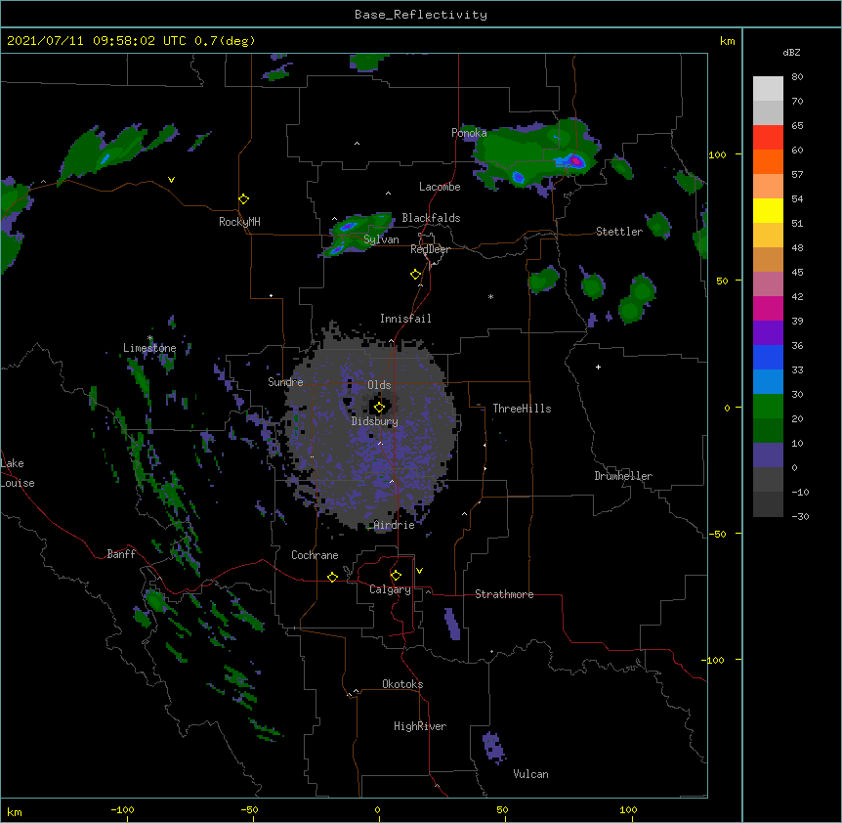Click the RockyMH label

(x=239, y=222)
